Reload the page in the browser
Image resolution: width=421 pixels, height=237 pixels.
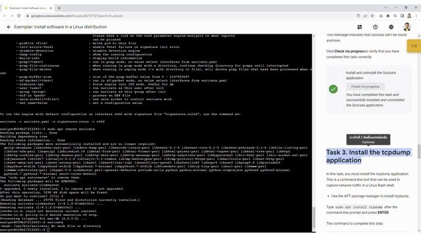[x=19, y=16]
